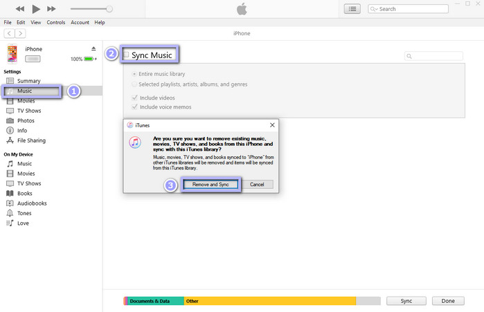Enable the Sync Music checkbox
484x312 pixels.
(126, 55)
